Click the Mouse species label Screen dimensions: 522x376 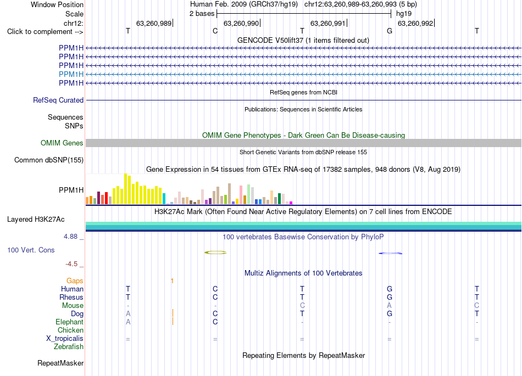[73, 306]
